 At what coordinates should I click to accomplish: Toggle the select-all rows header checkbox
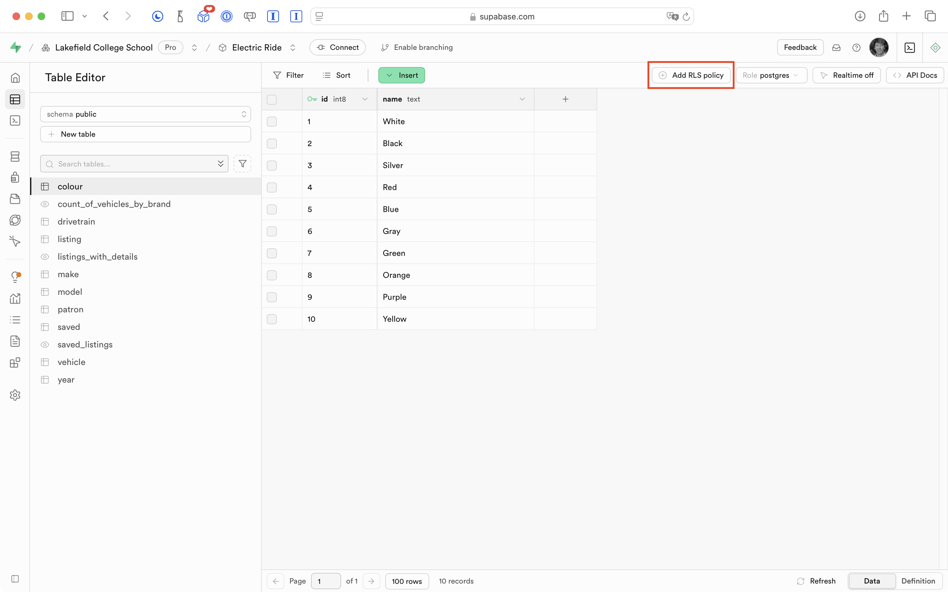[x=271, y=99]
